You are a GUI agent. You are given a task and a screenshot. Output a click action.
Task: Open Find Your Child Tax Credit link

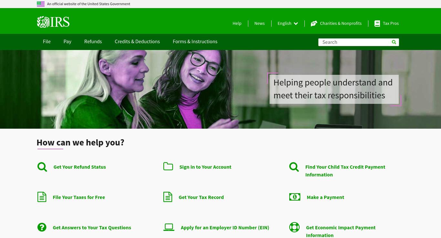tap(345, 171)
